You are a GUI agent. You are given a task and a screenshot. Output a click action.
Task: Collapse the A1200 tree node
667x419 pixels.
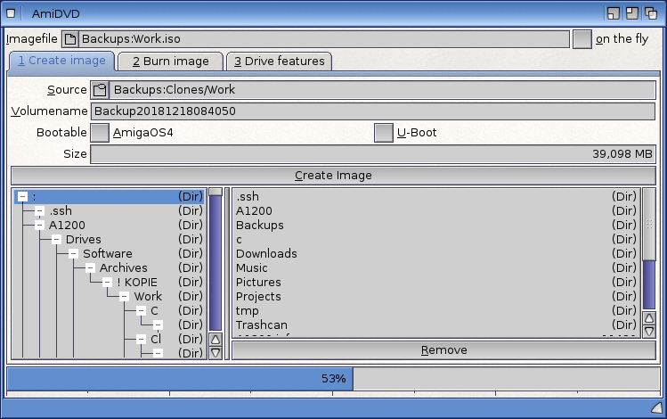pos(39,226)
